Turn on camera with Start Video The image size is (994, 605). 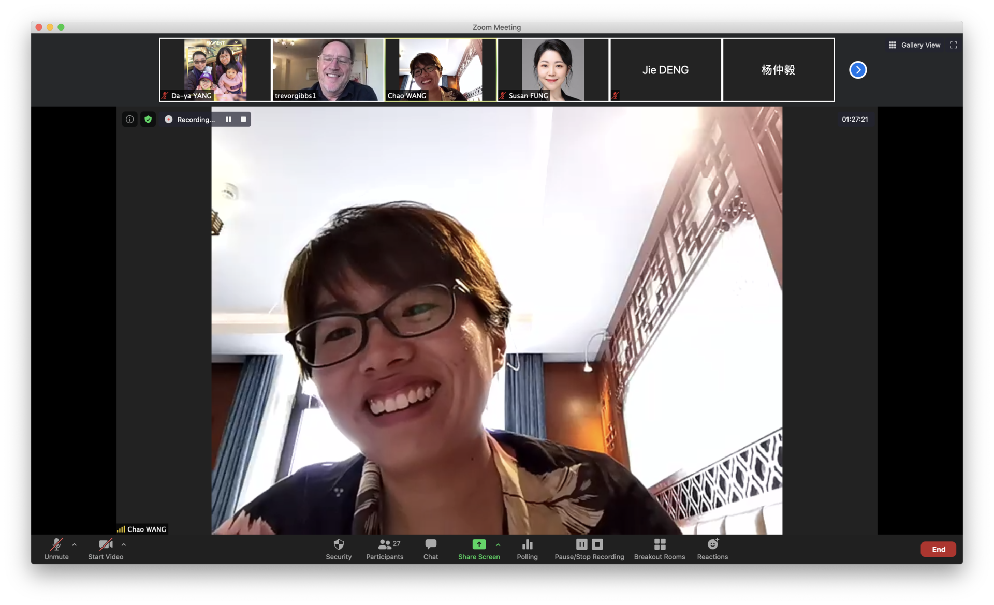pos(106,549)
